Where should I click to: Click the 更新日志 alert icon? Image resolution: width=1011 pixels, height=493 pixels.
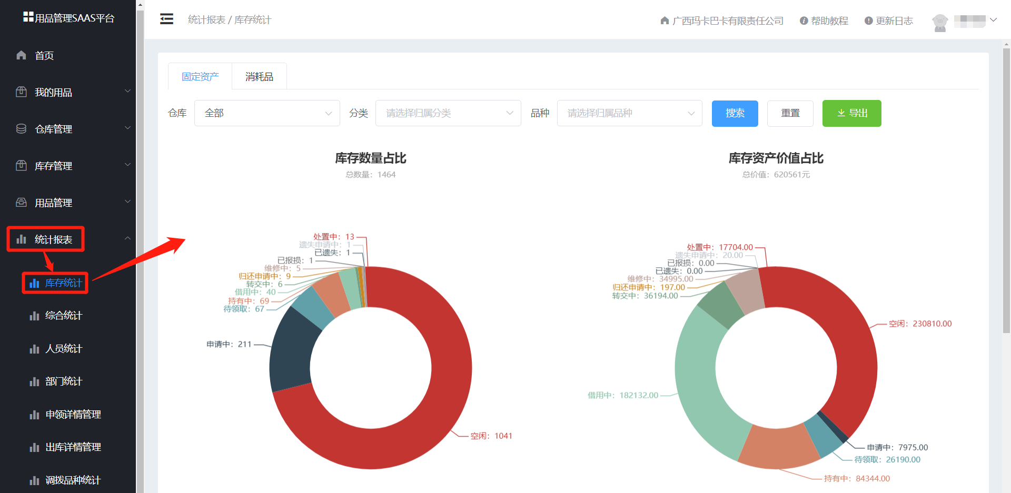coord(868,21)
